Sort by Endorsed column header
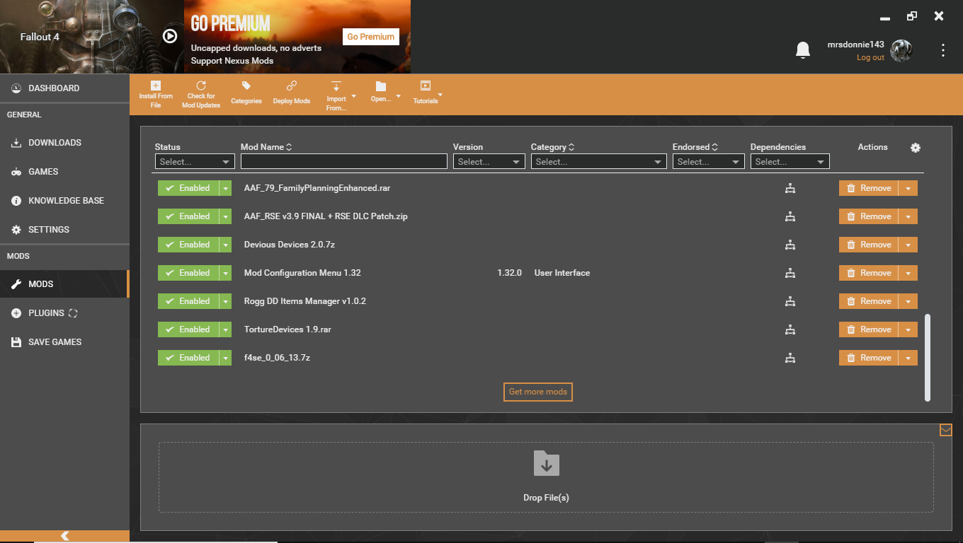 click(x=695, y=147)
